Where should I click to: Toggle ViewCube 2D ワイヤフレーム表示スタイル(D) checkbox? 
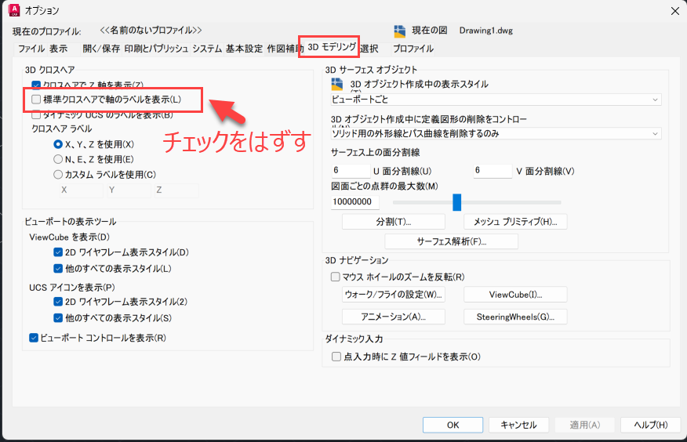click(x=58, y=252)
